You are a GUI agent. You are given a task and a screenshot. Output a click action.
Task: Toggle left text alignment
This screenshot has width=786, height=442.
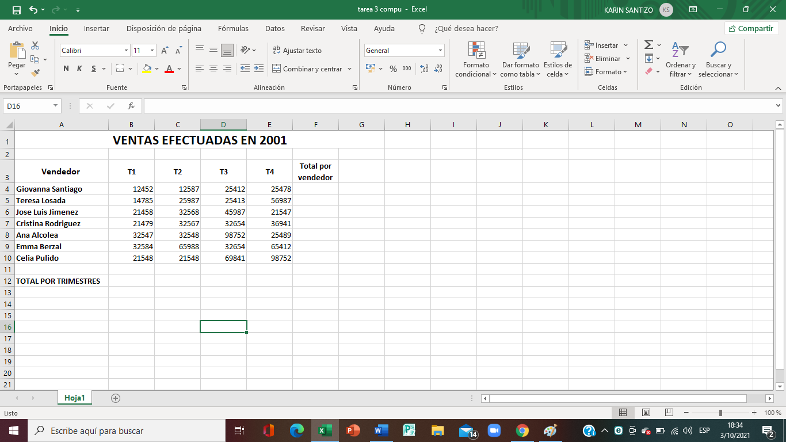click(200, 68)
